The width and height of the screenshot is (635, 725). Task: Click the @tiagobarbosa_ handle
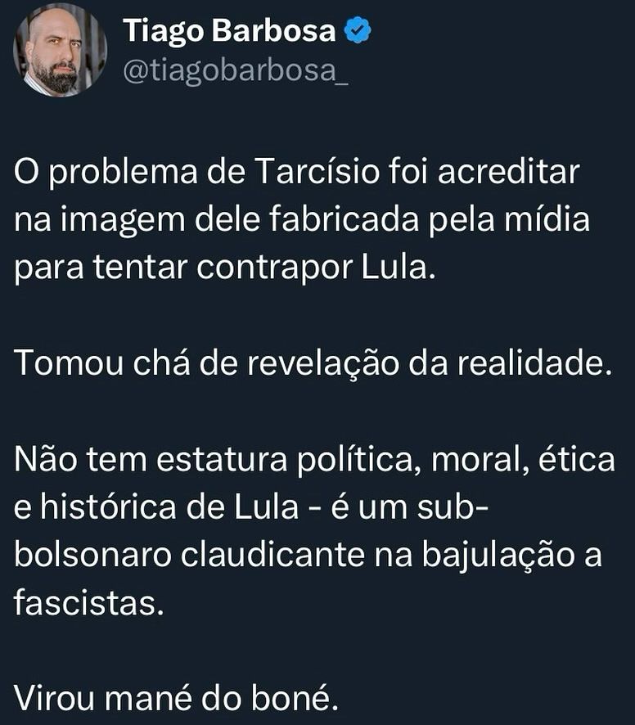[x=236, y=70]
